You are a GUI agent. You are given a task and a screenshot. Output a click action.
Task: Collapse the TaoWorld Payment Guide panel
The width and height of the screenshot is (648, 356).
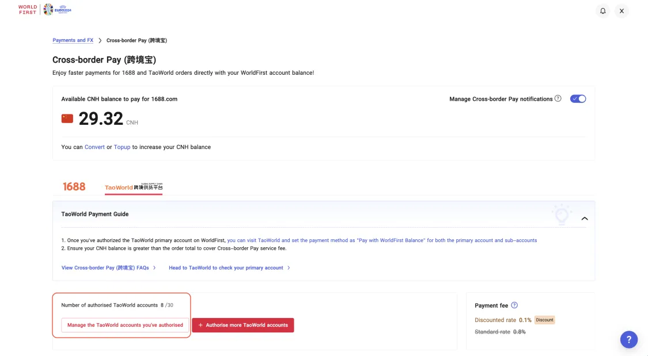(585, 218)
